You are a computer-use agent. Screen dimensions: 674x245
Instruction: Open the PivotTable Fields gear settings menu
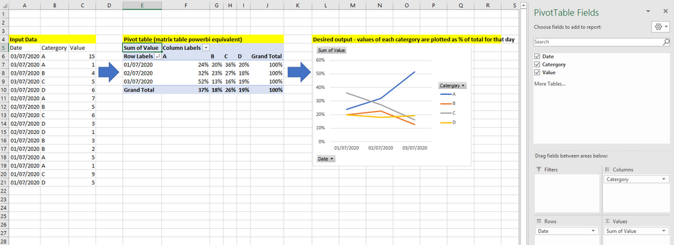[x=660, y=27]
